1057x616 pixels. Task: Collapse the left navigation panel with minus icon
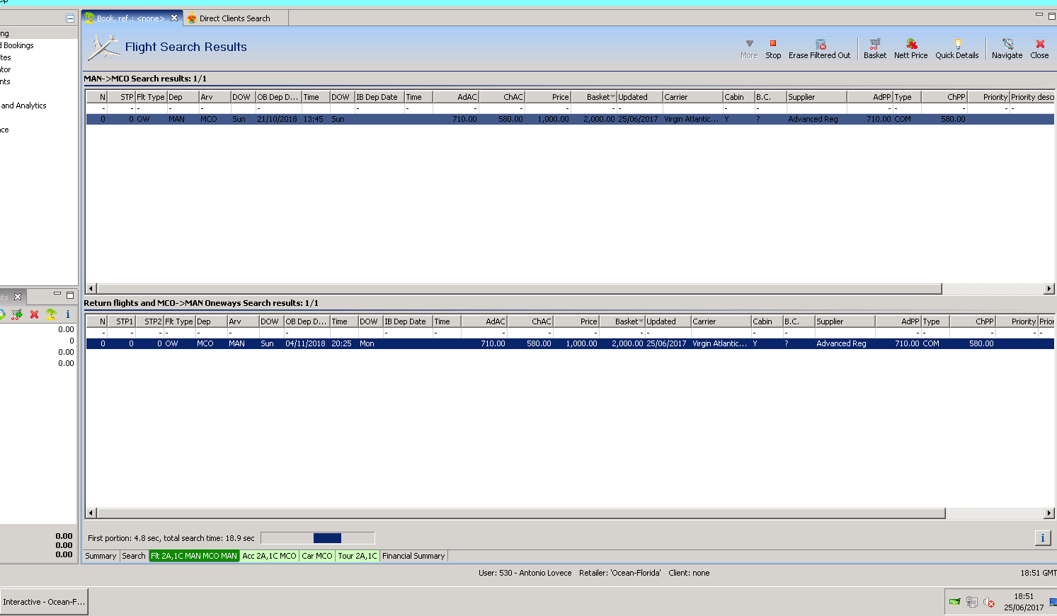(70, 18)
